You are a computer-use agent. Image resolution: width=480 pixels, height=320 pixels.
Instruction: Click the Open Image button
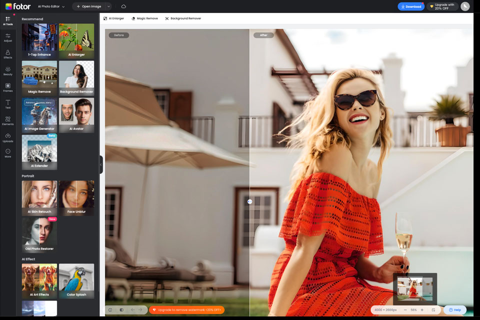tap(89, 6)
